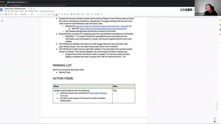Click the Clear formatting icon
The height and width of the screenshot is (124, 221).
102,14
